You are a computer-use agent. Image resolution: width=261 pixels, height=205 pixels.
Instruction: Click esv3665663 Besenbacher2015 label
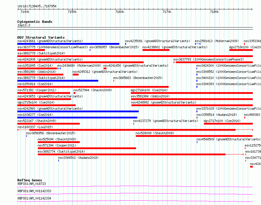tap(138, 78)
